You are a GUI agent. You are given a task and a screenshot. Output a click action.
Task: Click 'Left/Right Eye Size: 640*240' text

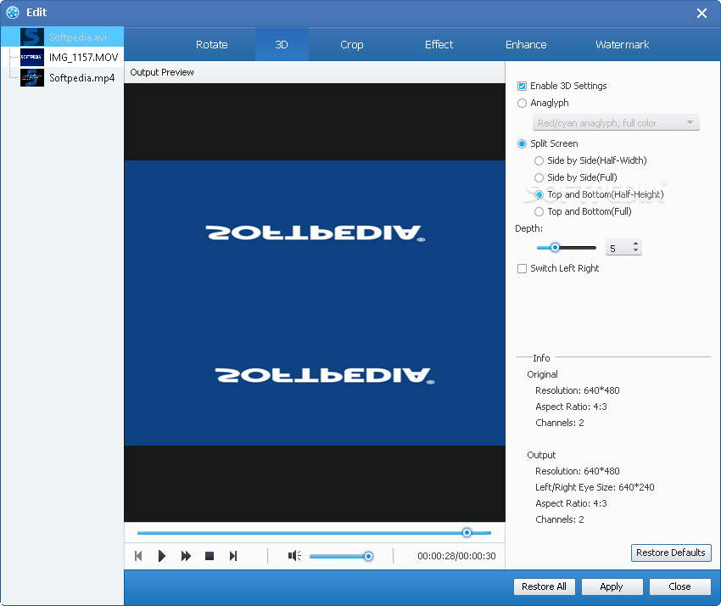[595, 487]
